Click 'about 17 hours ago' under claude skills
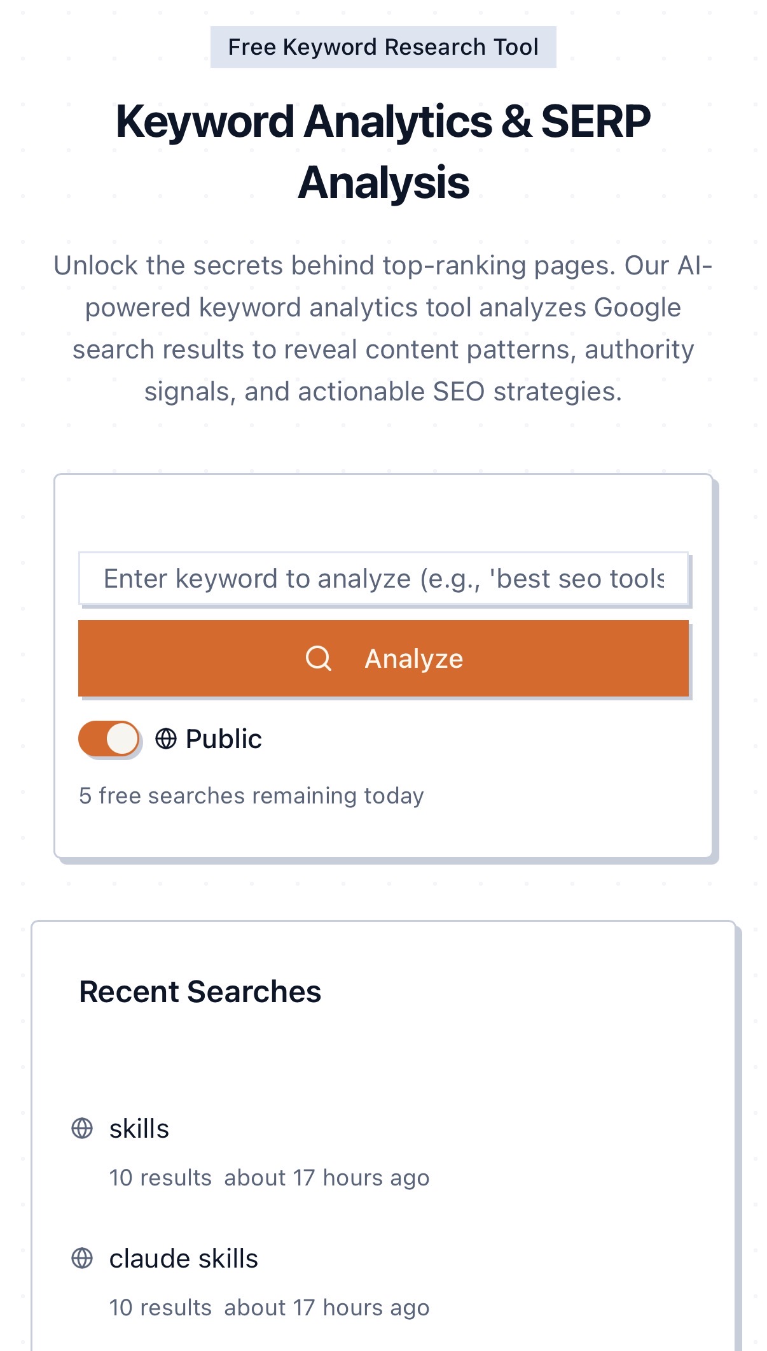The image size is (767, 1351). (x=326, y=1308)
